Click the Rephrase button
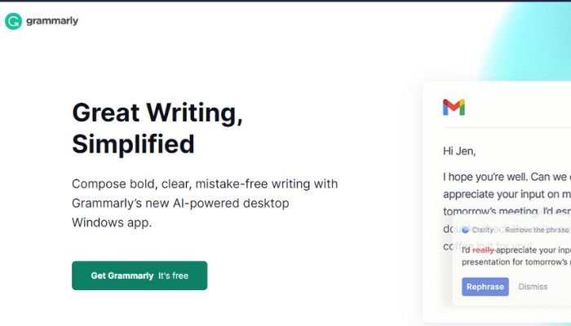This screenshot has height=326, width=571. click(x=485, y=287)
